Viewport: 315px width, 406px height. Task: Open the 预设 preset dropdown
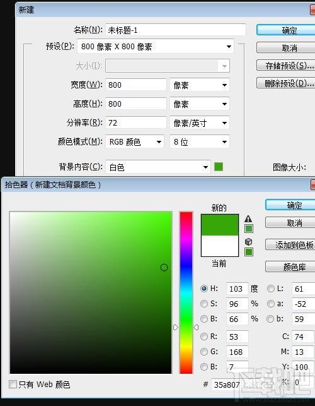click(x=156, y=47)
